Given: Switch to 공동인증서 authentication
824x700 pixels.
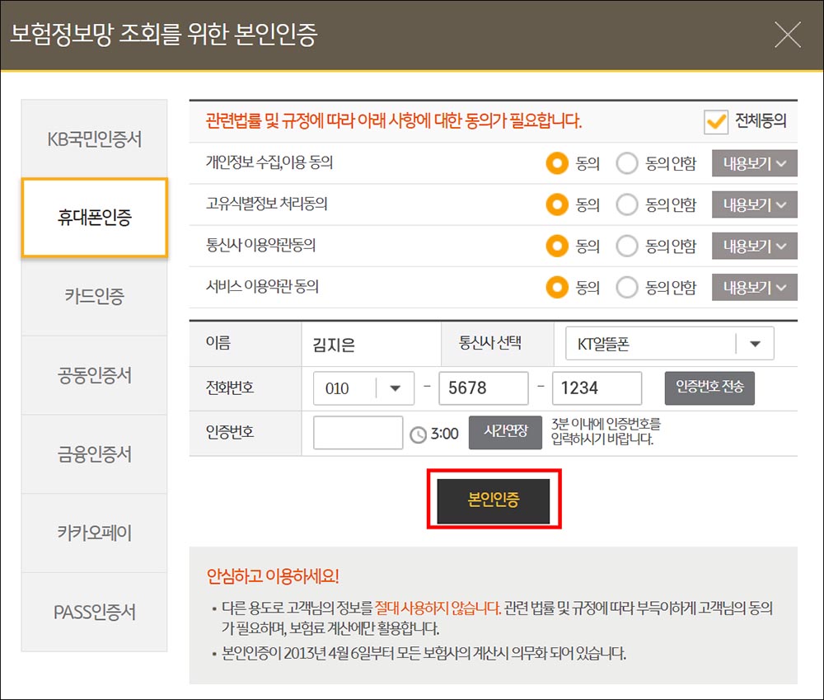Looking at the screenshot, I should pos(94,375).
